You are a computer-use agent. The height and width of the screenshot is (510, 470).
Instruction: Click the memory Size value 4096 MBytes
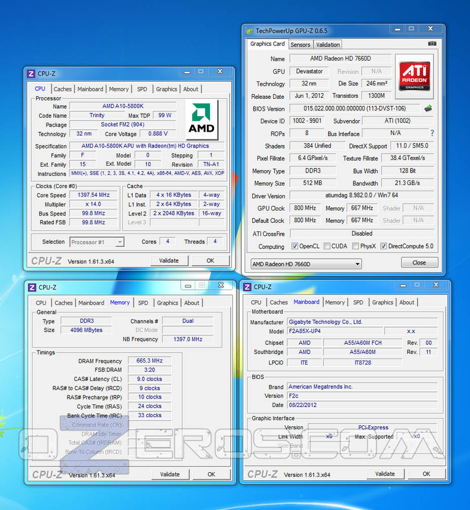point(86,330)
